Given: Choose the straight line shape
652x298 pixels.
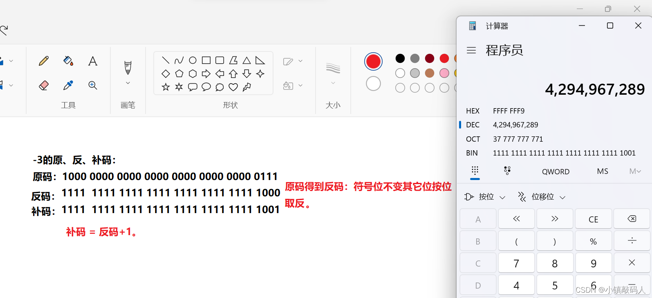Looking at the screenshot, I should point(166,60).
